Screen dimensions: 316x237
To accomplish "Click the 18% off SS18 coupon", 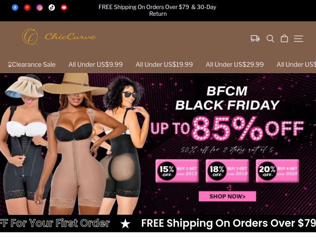I will pyautogui.click(x=228, y=171).
